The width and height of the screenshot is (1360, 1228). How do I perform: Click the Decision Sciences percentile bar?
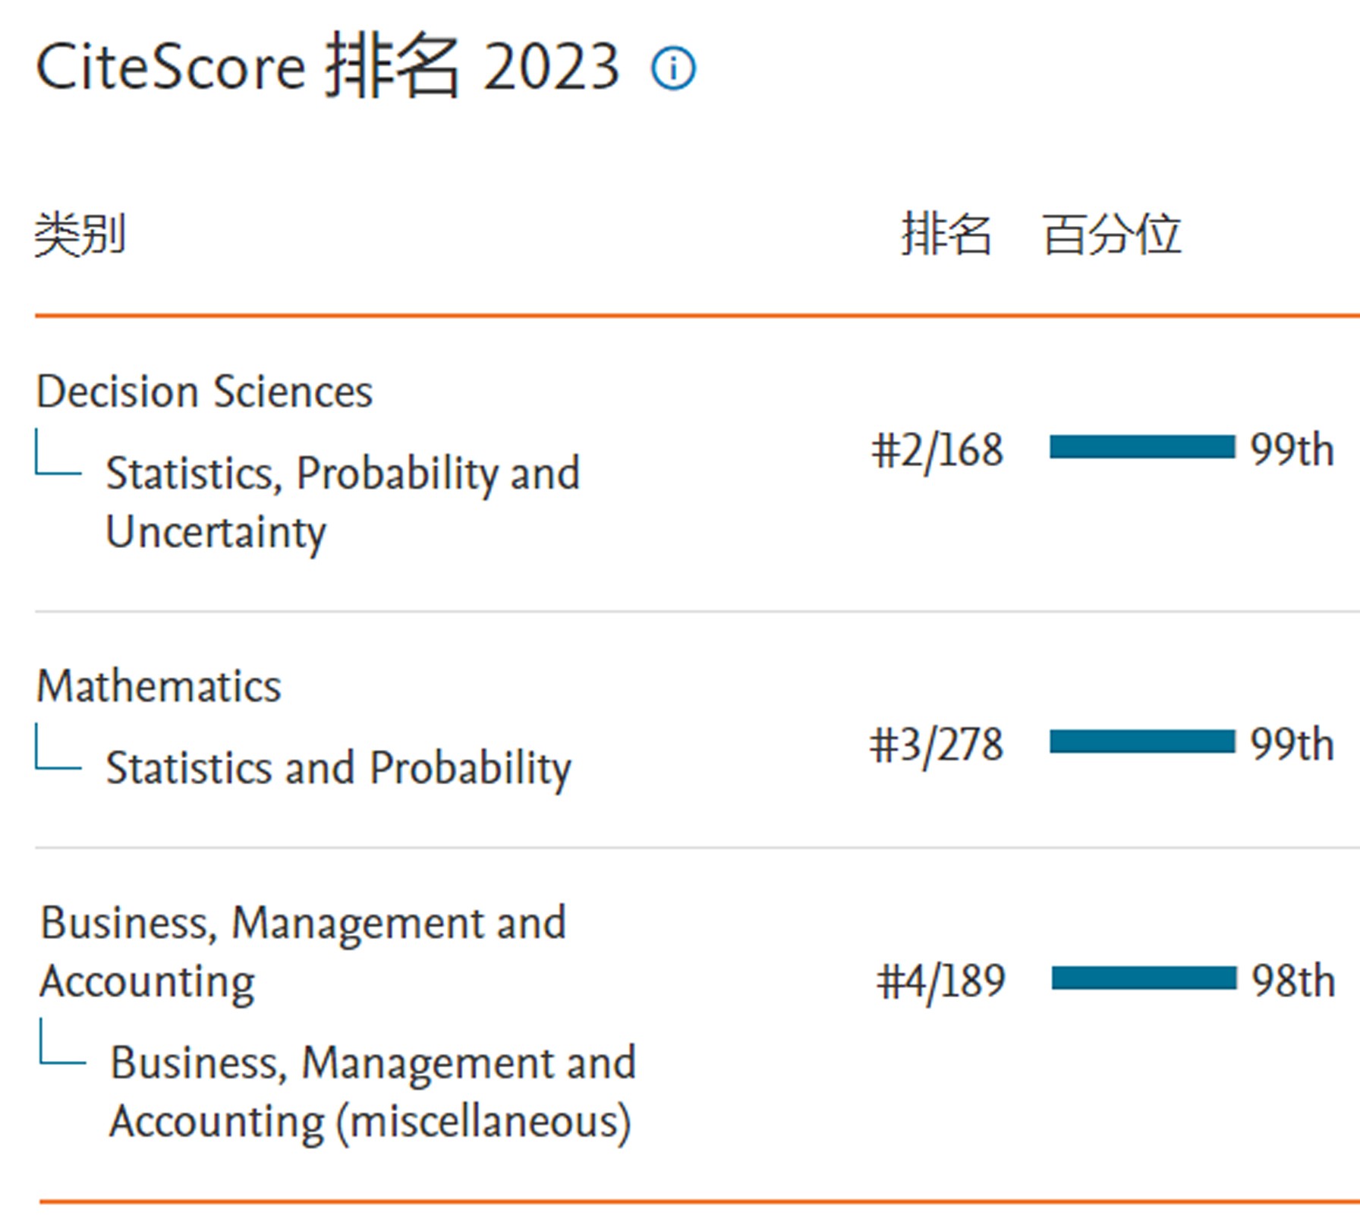[x=1141, y=447]
